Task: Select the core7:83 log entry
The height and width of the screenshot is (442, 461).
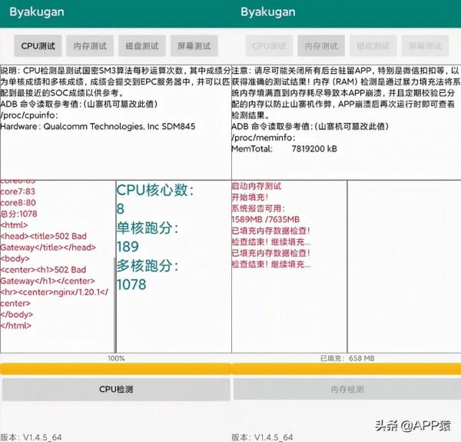Action: (x=18, y=191)
